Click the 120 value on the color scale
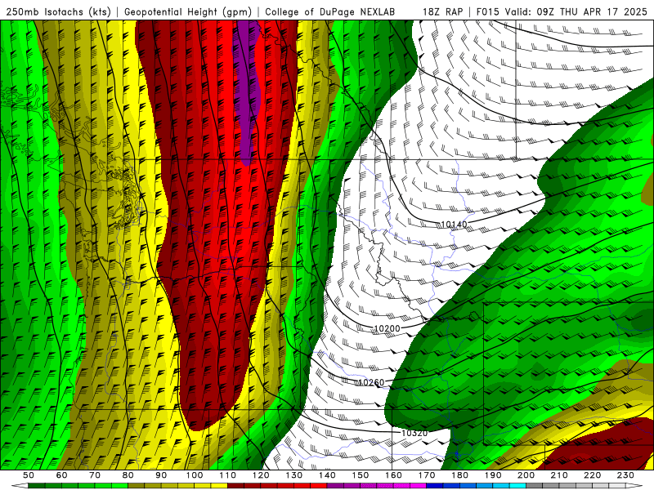Image resolution: width=654 pixels, height=490 pixels. 261,475
